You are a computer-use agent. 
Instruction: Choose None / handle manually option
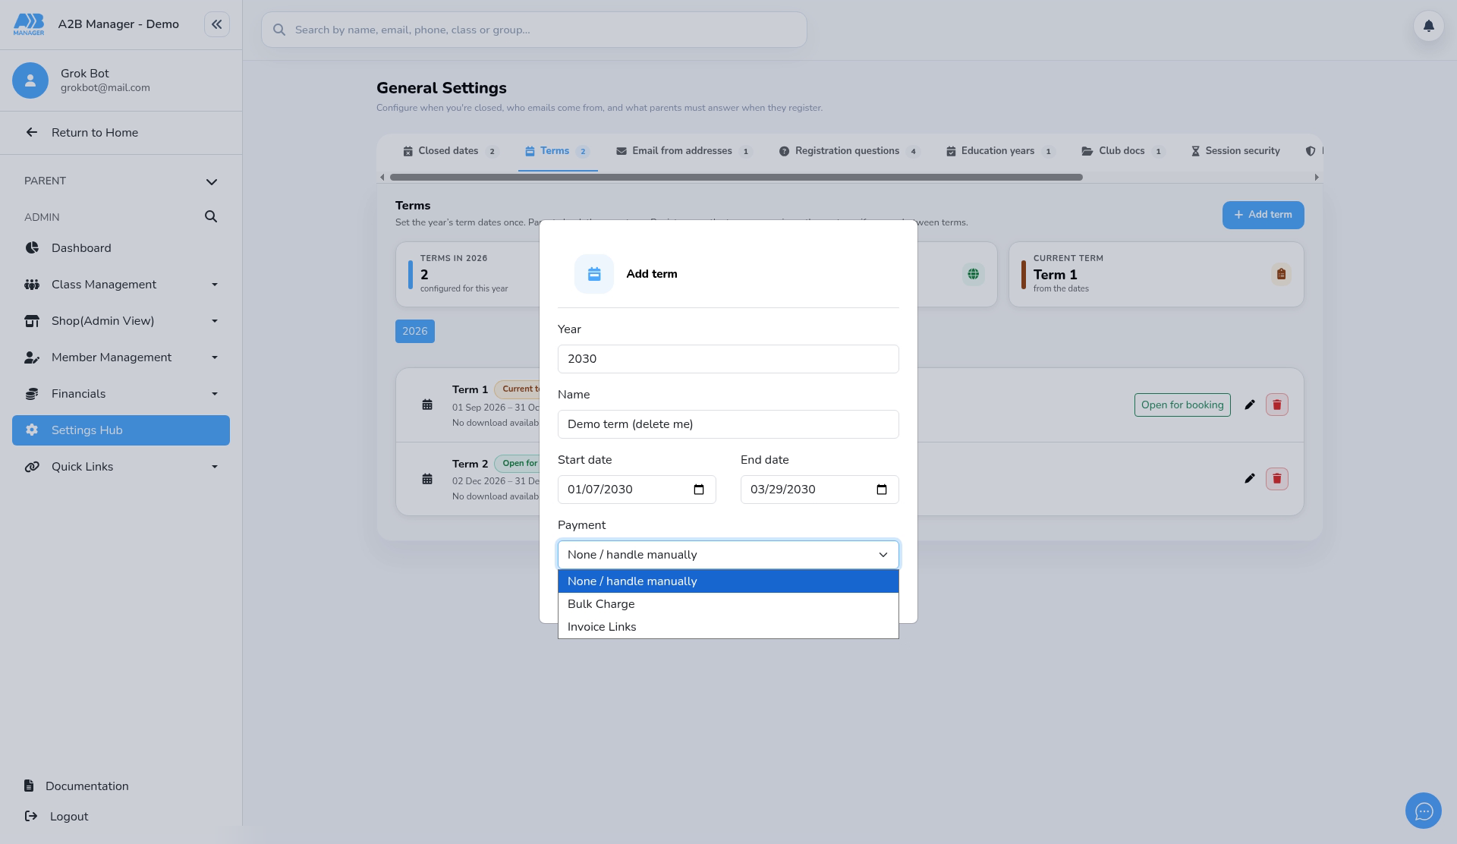(728, 581)
